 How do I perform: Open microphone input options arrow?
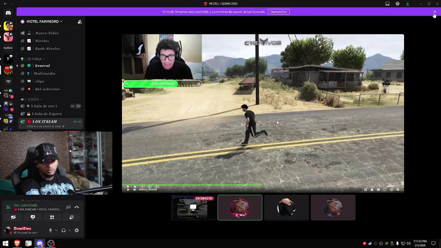coord(56,230)
